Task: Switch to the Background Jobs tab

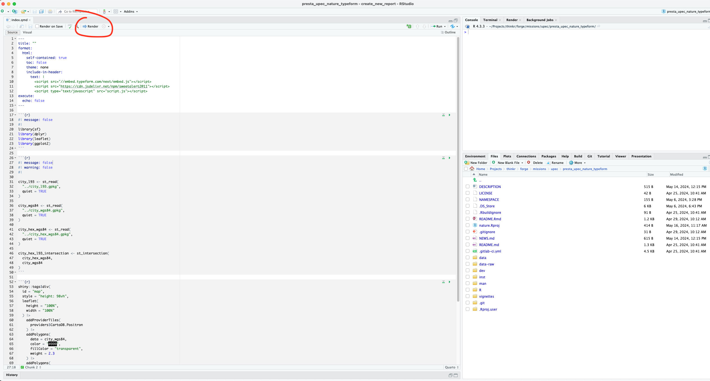Action: pyautogui.click(x=540, y=20)
